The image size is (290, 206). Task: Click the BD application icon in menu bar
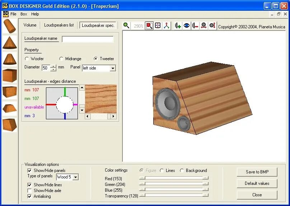tap(6, 14)
